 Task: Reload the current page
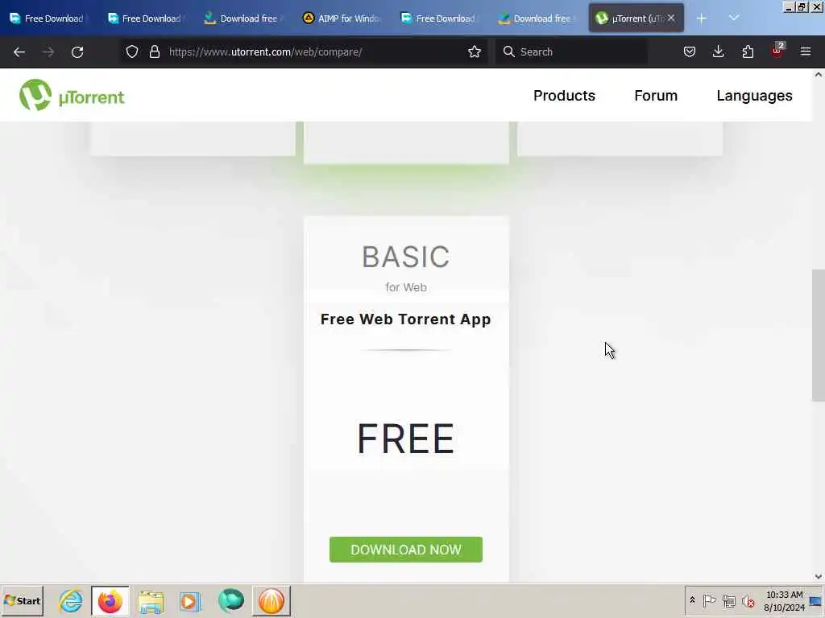[77, 52]
